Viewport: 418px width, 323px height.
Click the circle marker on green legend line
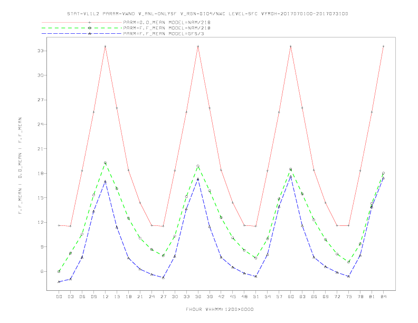[90, 28]
